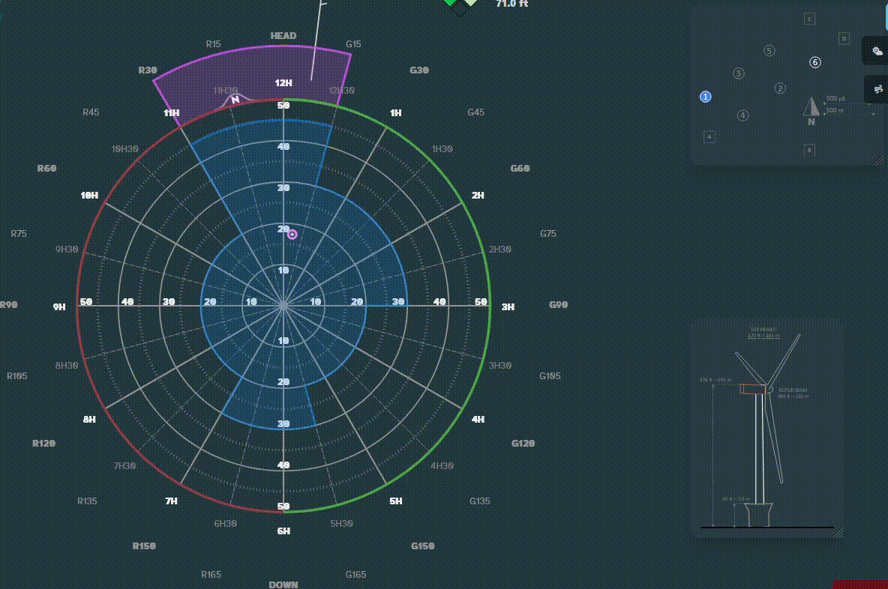The width and height of the screenshot is (888, 589).
Task: Click square marker D on minimap
Action: [844, 38]
